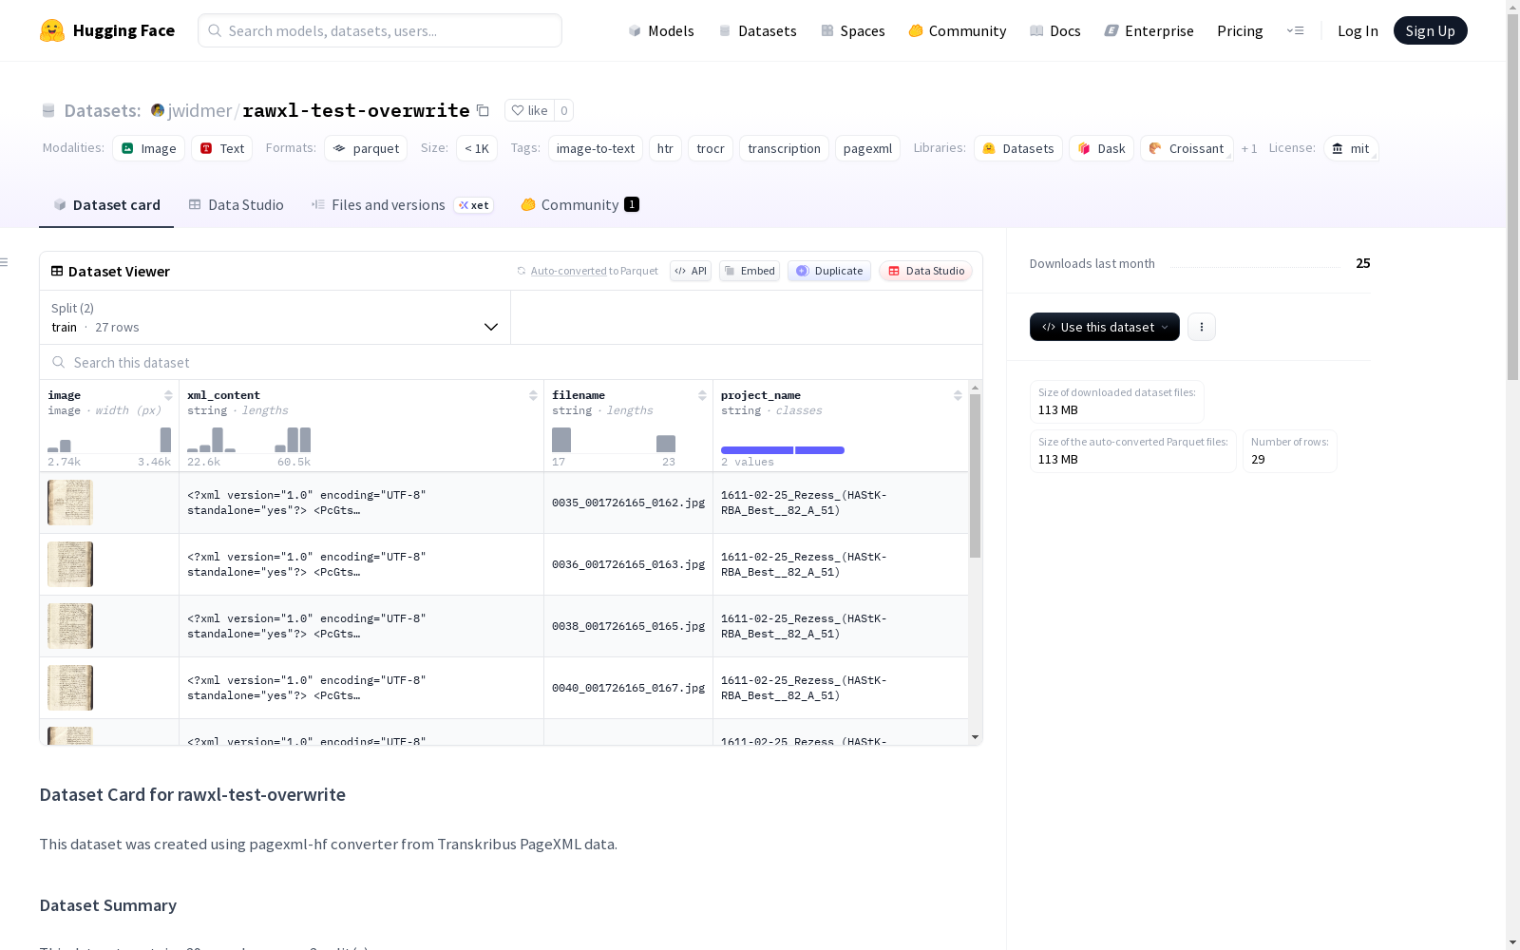The width and height of the screenshot is (1520, 950).
Task: Open Spaces in the top navigation
Action: click(x=853, y=30)
